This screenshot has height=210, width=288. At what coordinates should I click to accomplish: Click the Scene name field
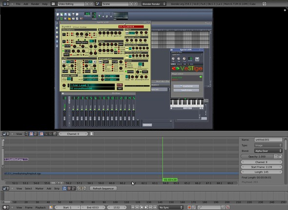[x=115, y=4]
